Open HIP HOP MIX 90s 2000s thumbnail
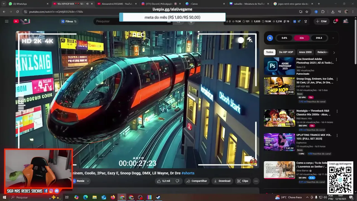 pyautogui.click(x=279, y=86)
